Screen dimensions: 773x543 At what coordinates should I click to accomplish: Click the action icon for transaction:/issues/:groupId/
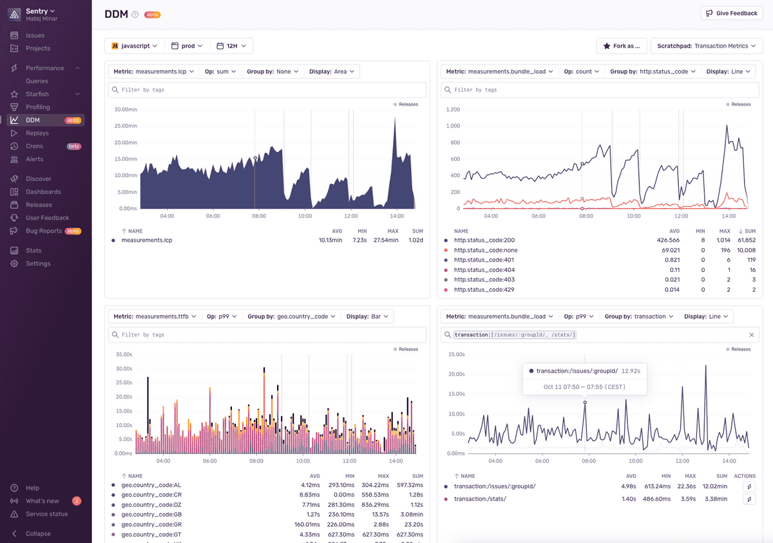click(x=749, y=486)
